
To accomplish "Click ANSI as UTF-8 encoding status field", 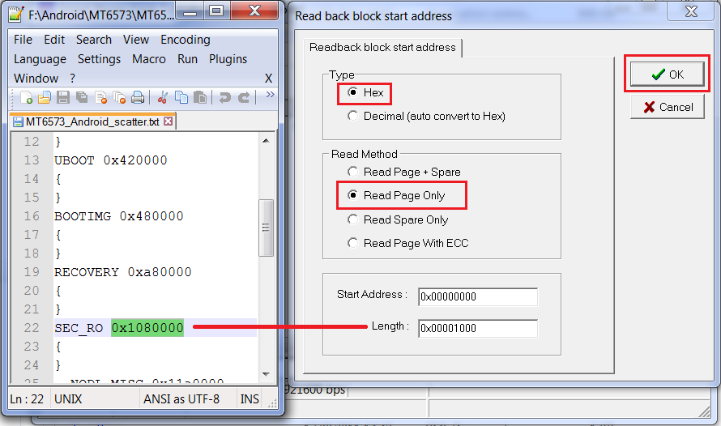I will click(x=181, y=399).
